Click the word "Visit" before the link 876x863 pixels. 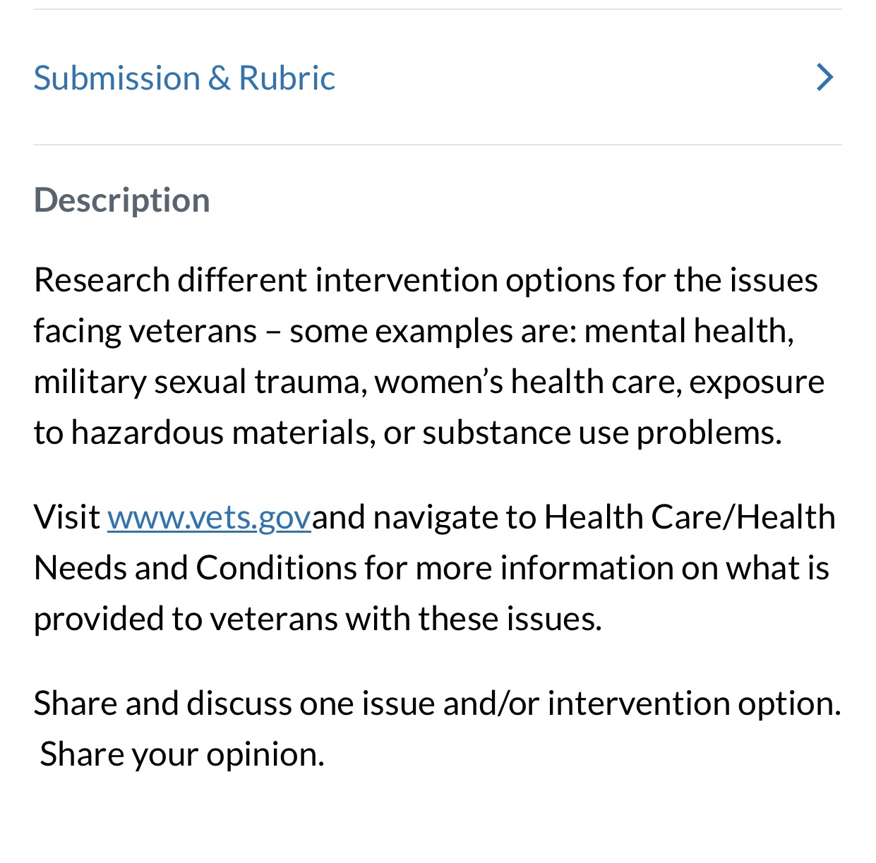66,517
